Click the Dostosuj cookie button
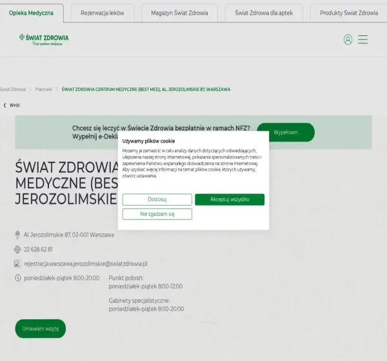 157,199
